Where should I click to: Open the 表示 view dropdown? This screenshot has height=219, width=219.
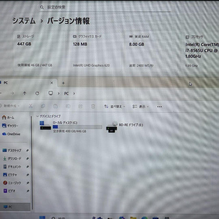coord(141,106)
